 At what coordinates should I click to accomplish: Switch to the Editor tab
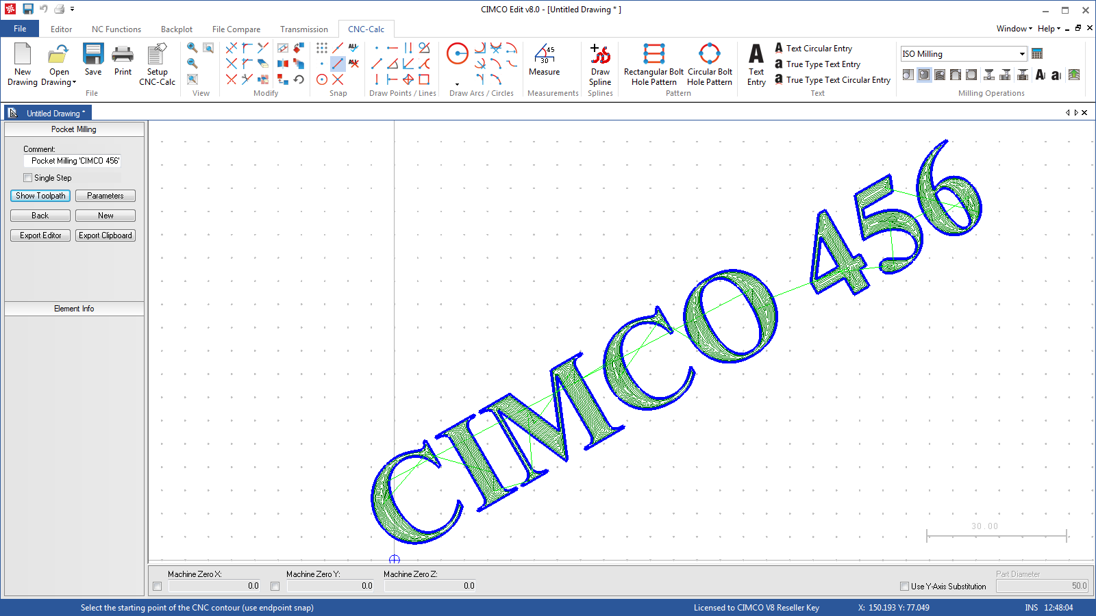(61, 29)
